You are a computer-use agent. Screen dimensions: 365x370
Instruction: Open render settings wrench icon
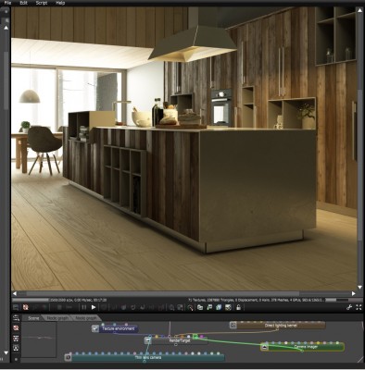click(349, 307)
